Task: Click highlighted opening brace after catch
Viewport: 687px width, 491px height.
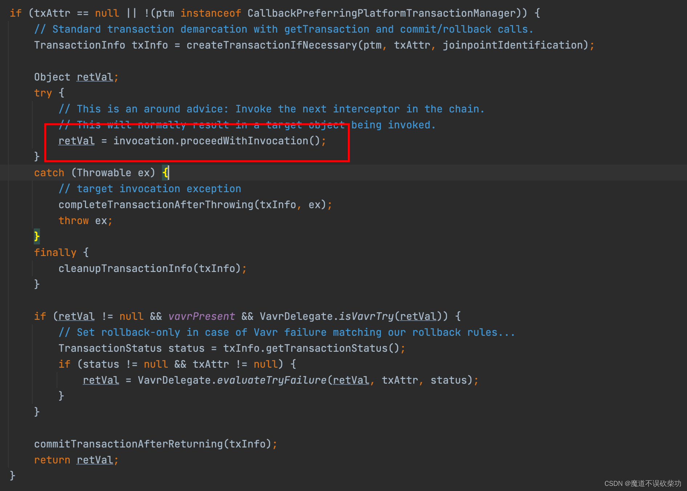Action: click(x=165, y=173)
